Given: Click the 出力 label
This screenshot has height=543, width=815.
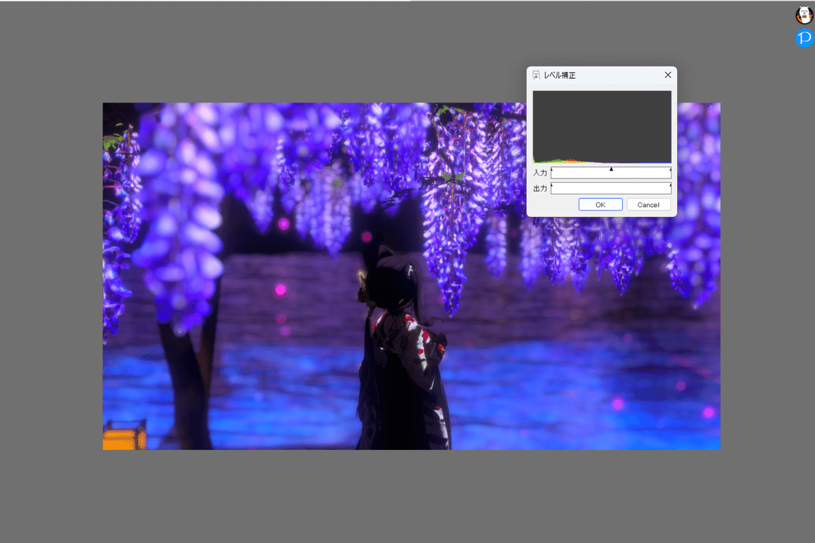Looking at the screenshot, I should click(x=540, y=189).
